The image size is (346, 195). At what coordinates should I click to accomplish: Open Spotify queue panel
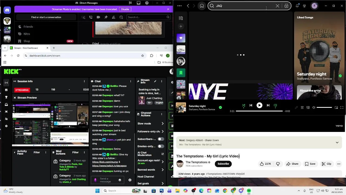tap(302, 108)
